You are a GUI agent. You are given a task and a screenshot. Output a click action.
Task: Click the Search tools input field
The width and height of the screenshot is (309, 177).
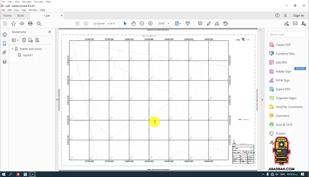[x=286, y=35]
